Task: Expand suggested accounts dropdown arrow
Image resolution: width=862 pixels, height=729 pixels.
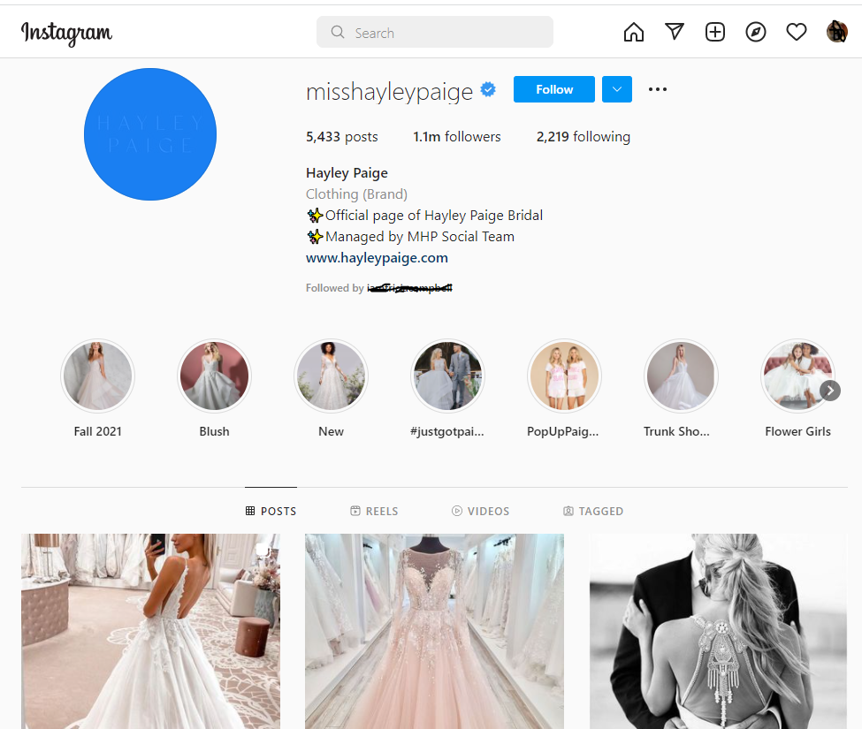Action: point(617,89)
